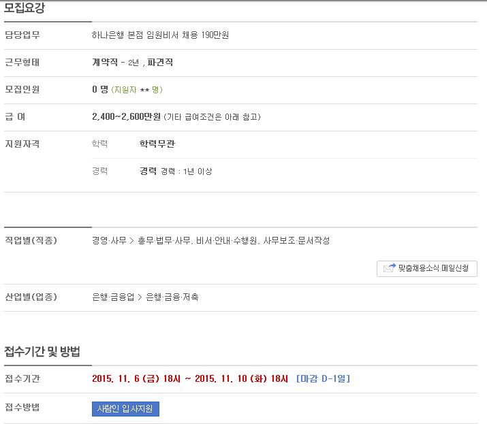Click the 모집요강 section heading
487x424 pixels.
(25, 7)
